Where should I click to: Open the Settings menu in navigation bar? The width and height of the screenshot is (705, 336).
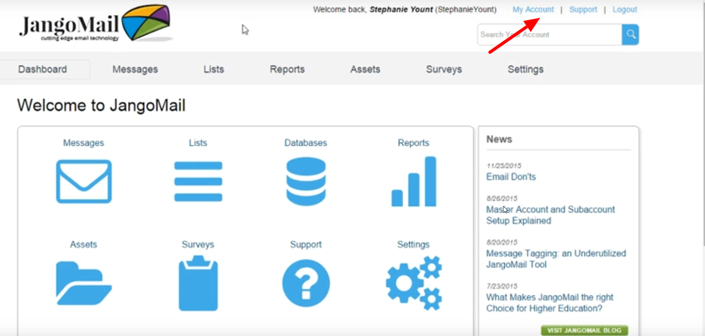click(x=526, y=69)
